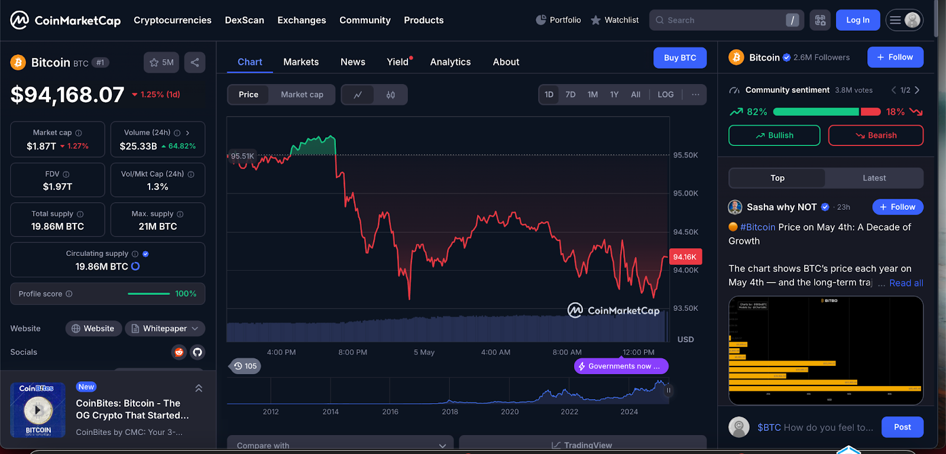946x454 pixels.
Task: Go to next sentiment page arrow
Action: [917, 90]
